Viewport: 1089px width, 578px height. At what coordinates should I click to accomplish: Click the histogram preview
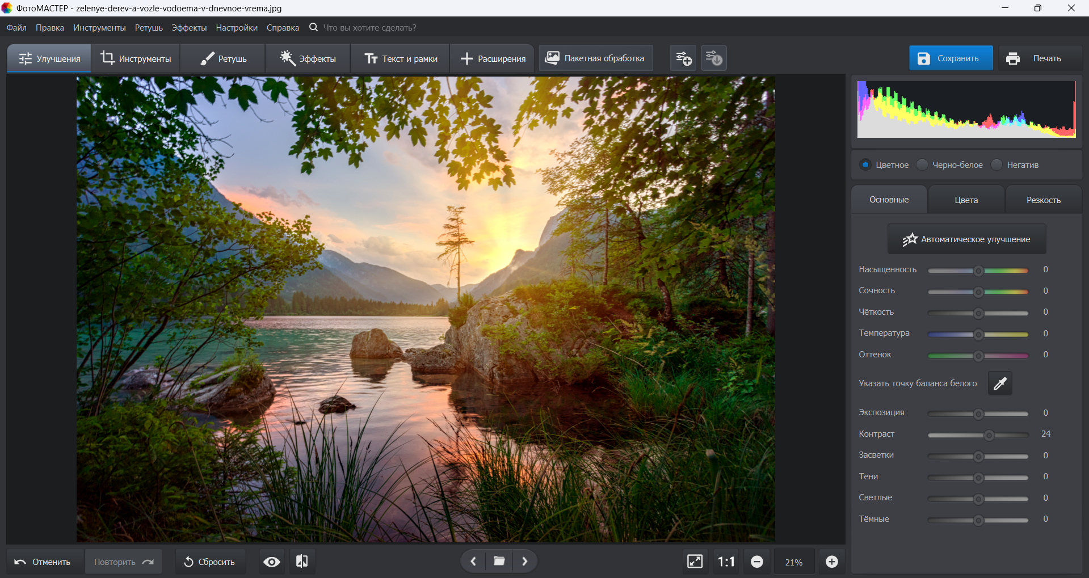pos(966,109)
